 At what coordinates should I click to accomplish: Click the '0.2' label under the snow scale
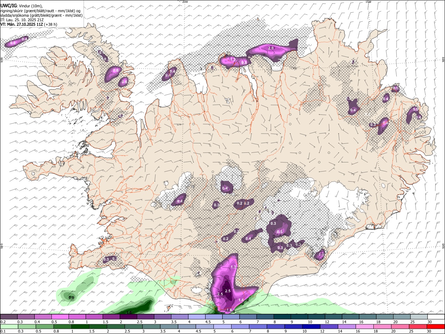coord(3,322)
